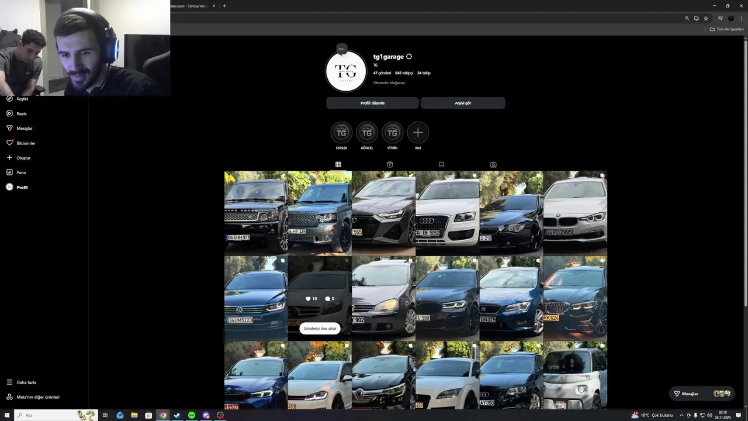Click the 20:10 taskbar clock

[723, 415]
